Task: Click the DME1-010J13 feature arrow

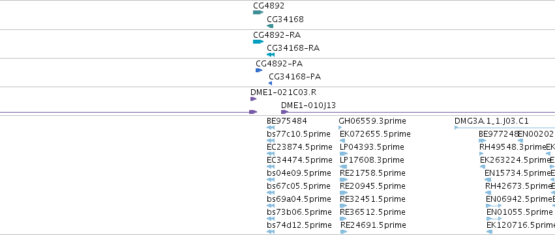Action: click(284, 112)
